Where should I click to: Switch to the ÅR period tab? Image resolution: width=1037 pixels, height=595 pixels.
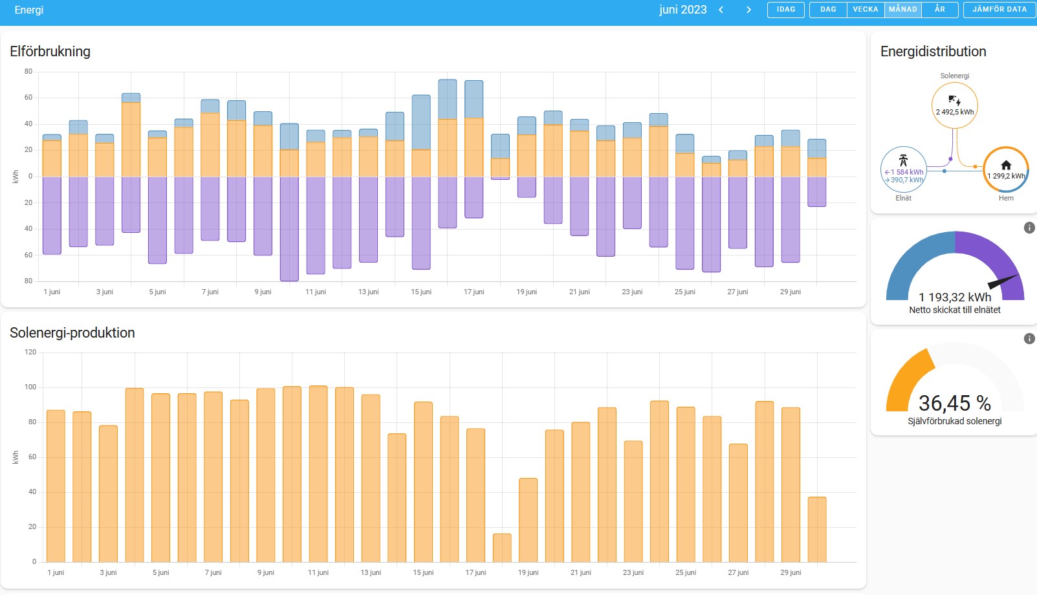[x=940, y=10]
